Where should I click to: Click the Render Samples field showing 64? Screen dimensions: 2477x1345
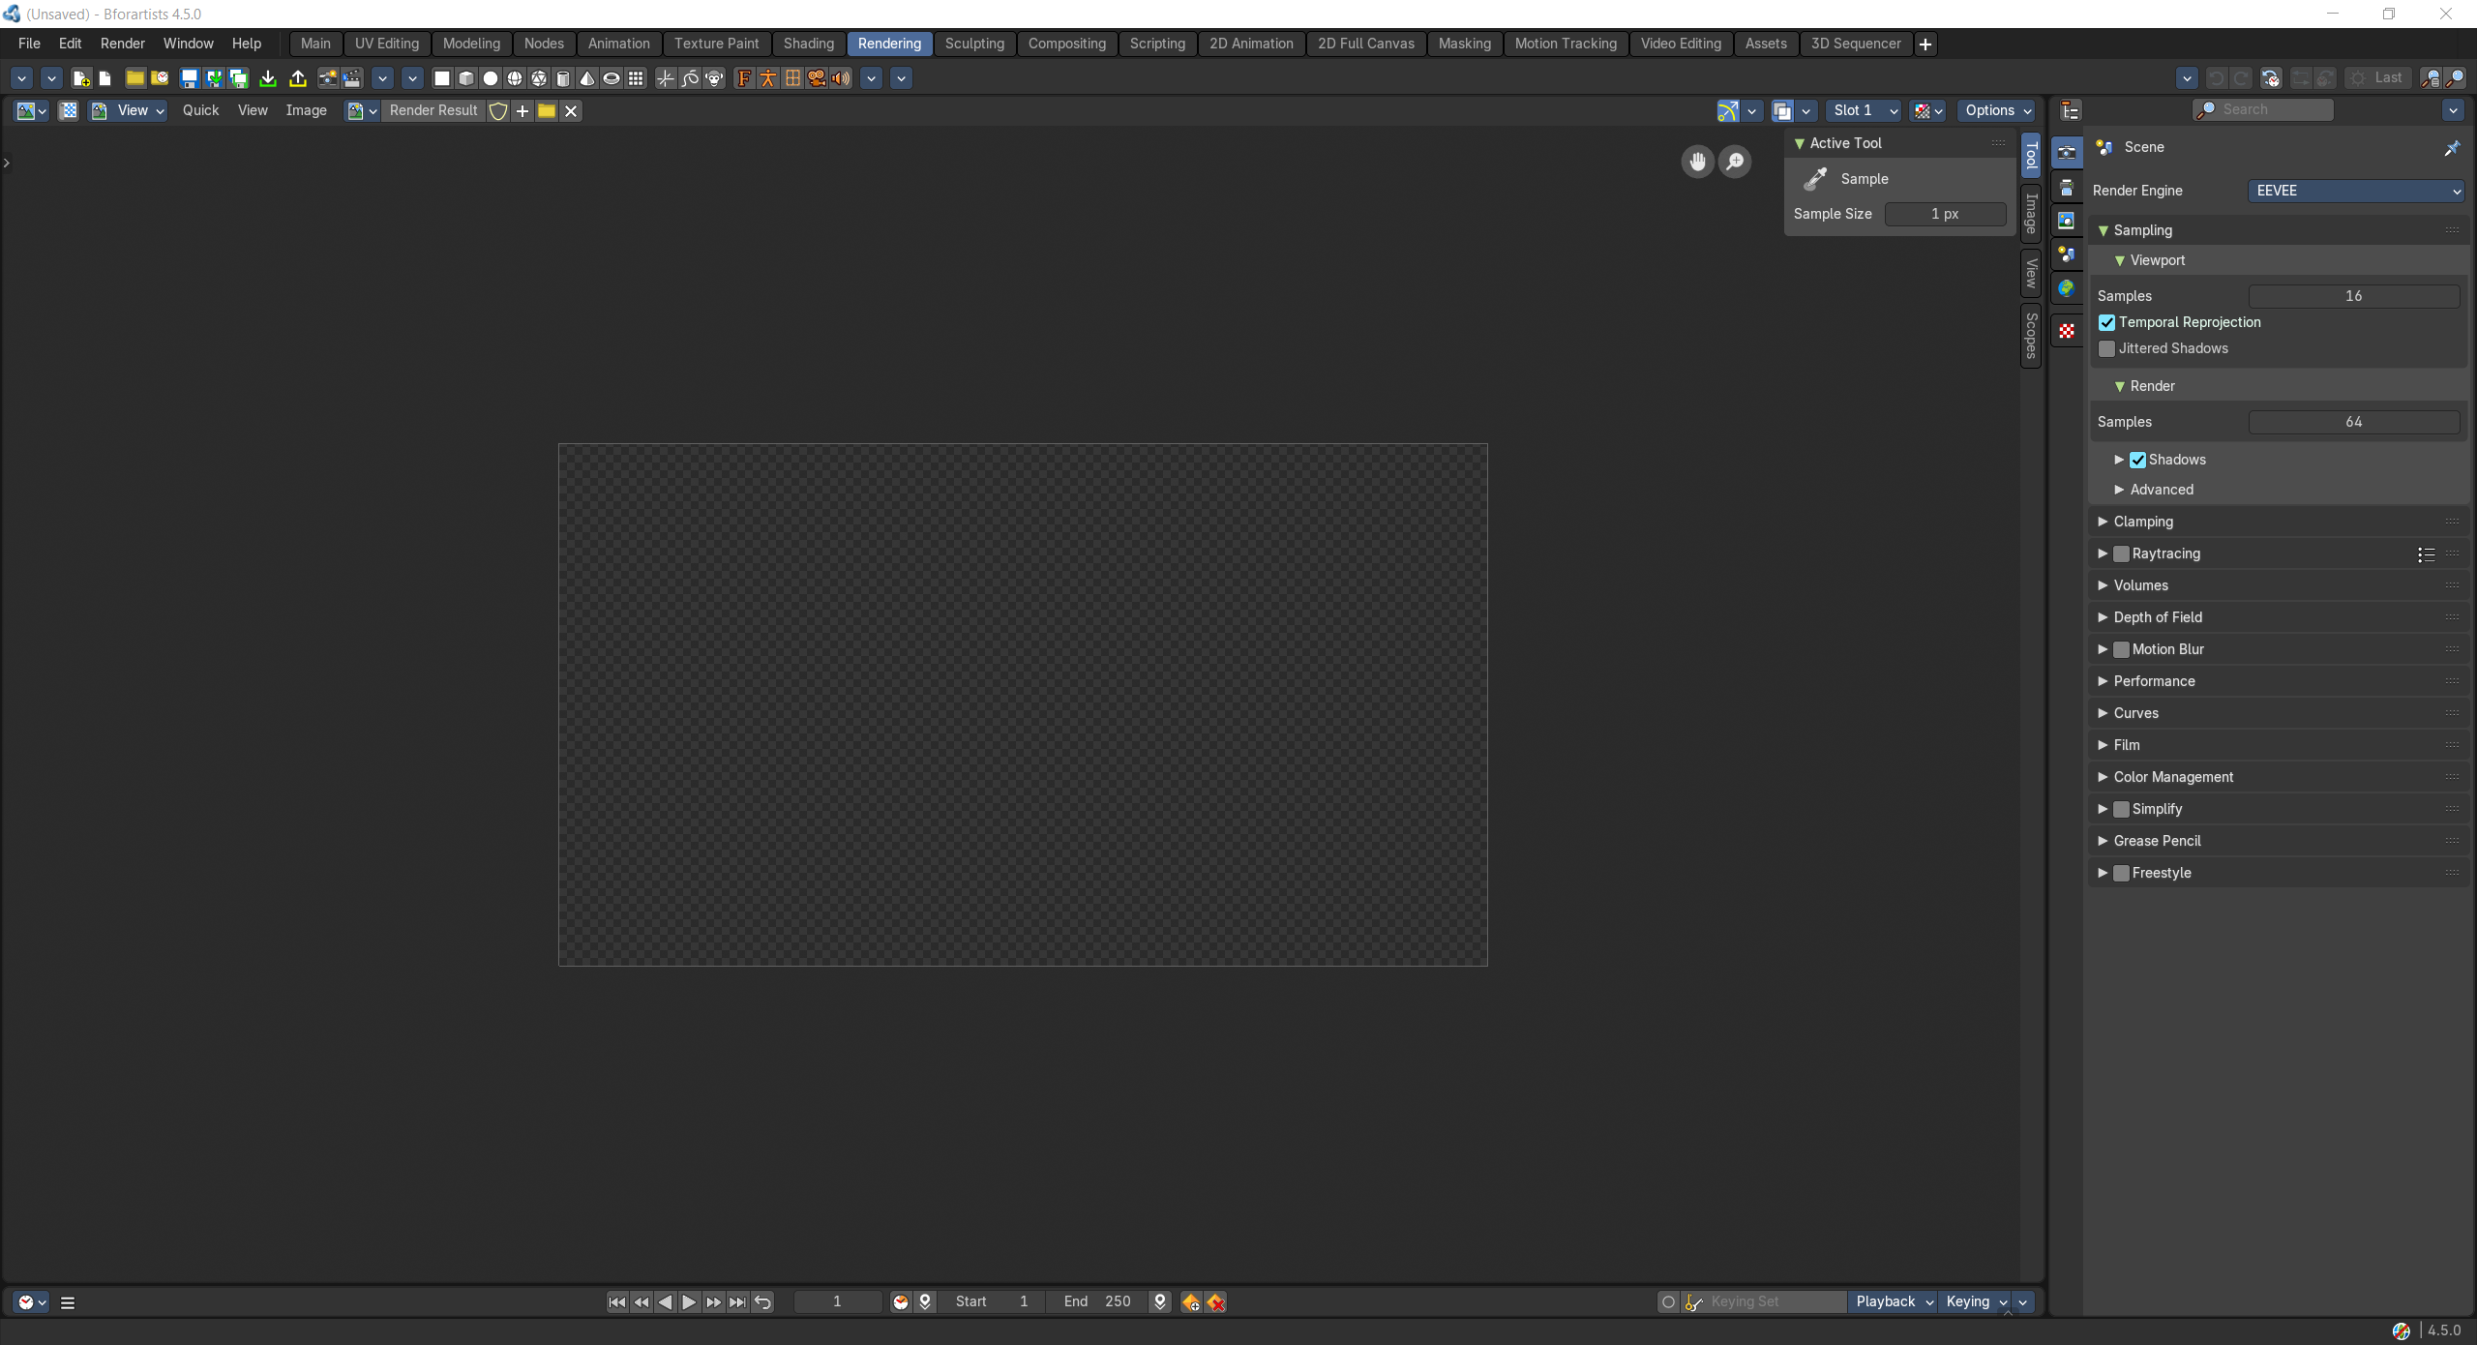coord(2353,422)
